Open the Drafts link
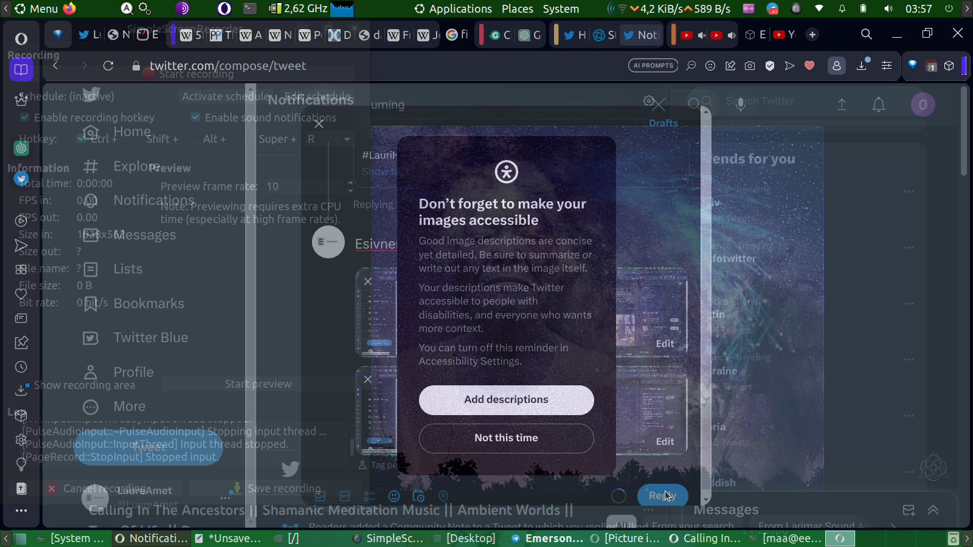Image resolution: width=973 pixels, height=547 pixels. (x=663, y=123)
